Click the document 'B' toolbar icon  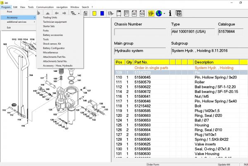click(86, 14)
